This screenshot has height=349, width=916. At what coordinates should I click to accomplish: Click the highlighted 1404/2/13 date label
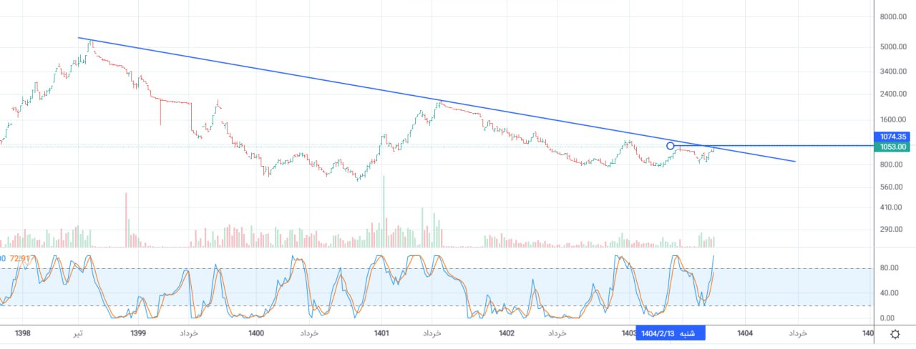671,333
